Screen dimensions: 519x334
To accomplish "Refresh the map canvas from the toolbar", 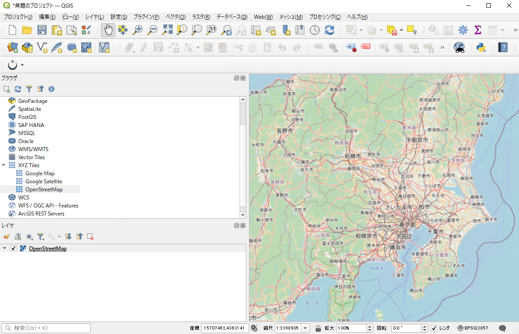I will [x=329, y=30].
